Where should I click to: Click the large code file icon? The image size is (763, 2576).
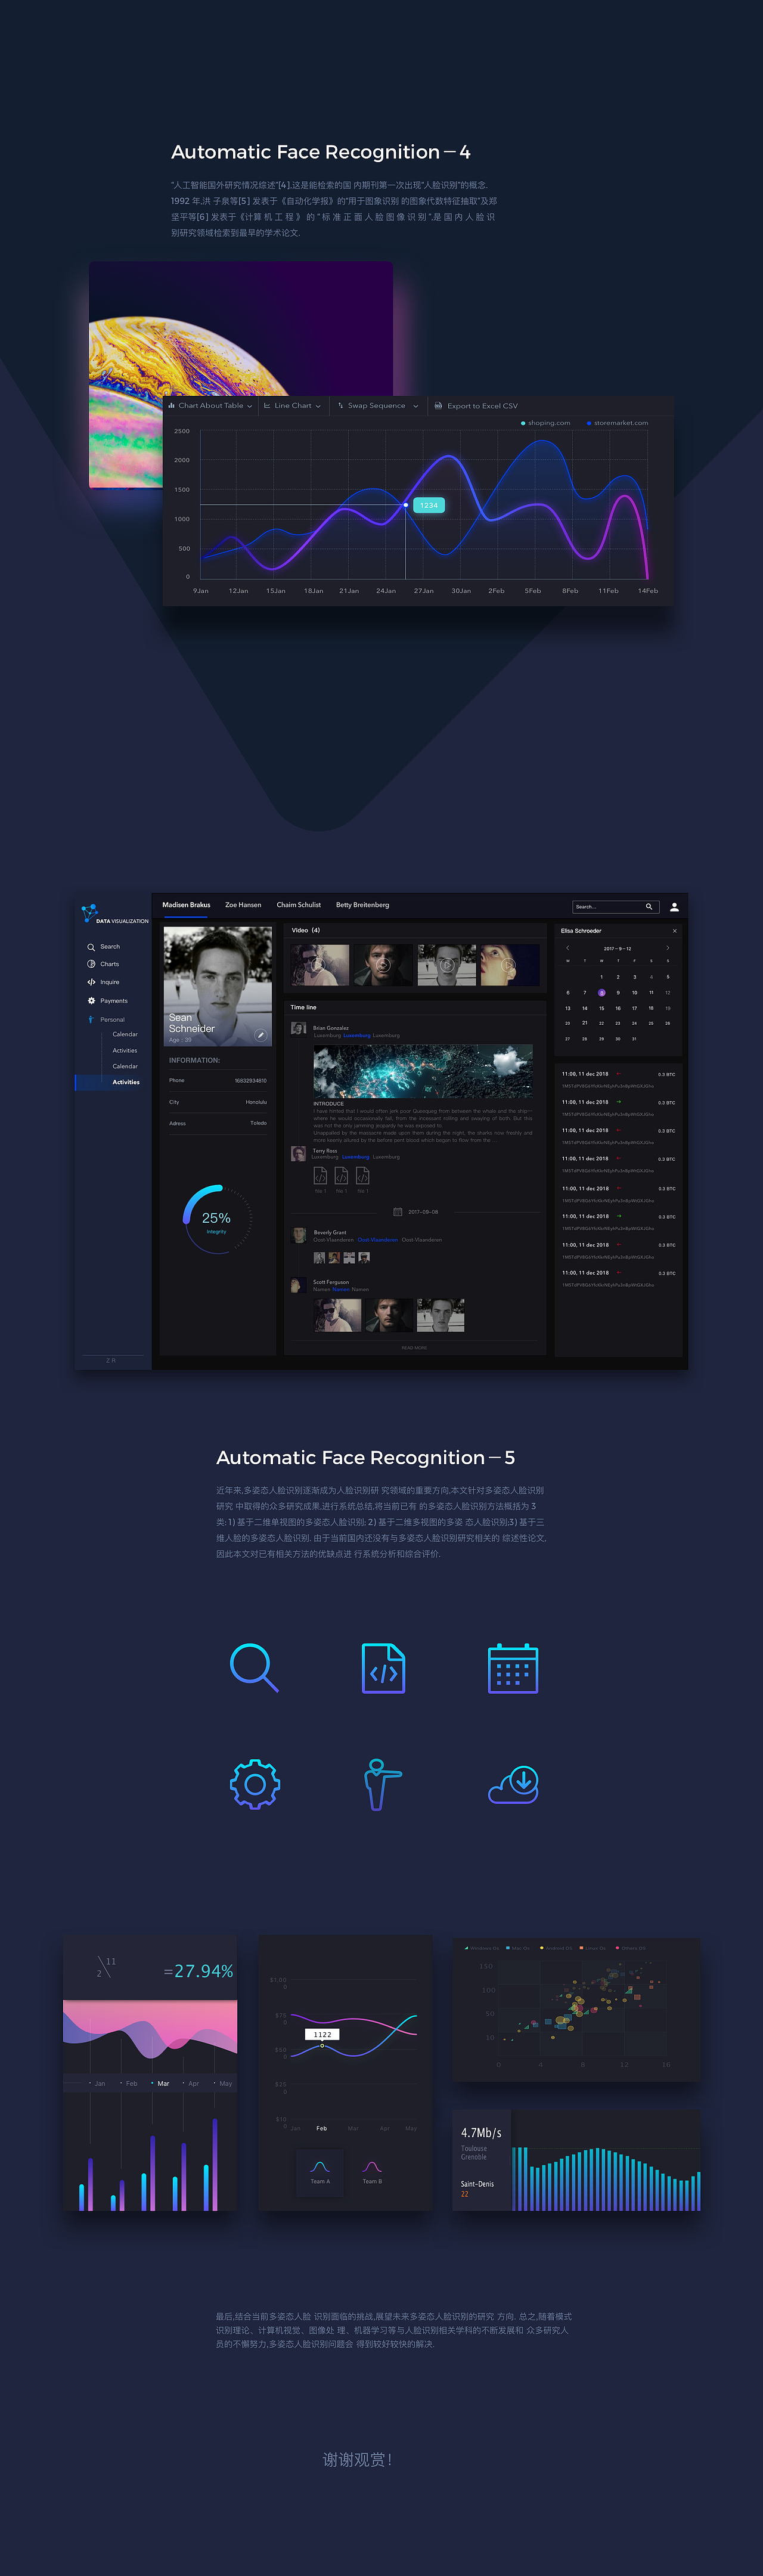383,1668
